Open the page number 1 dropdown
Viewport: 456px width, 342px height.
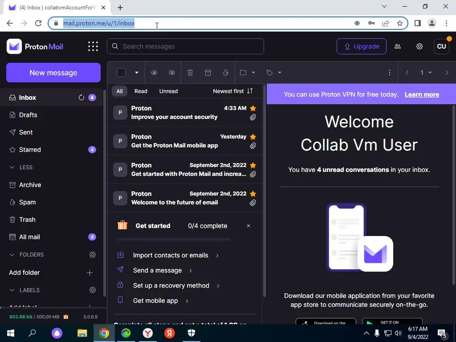[x=425, y=73]
